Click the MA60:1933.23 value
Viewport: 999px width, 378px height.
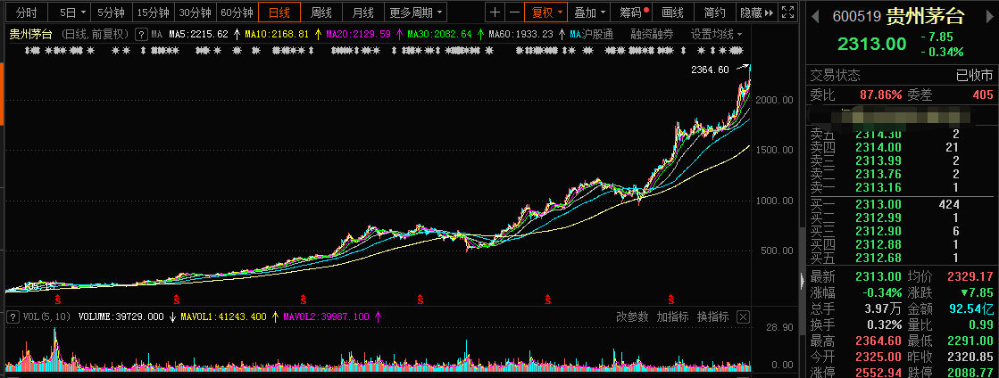pos(521,35)
